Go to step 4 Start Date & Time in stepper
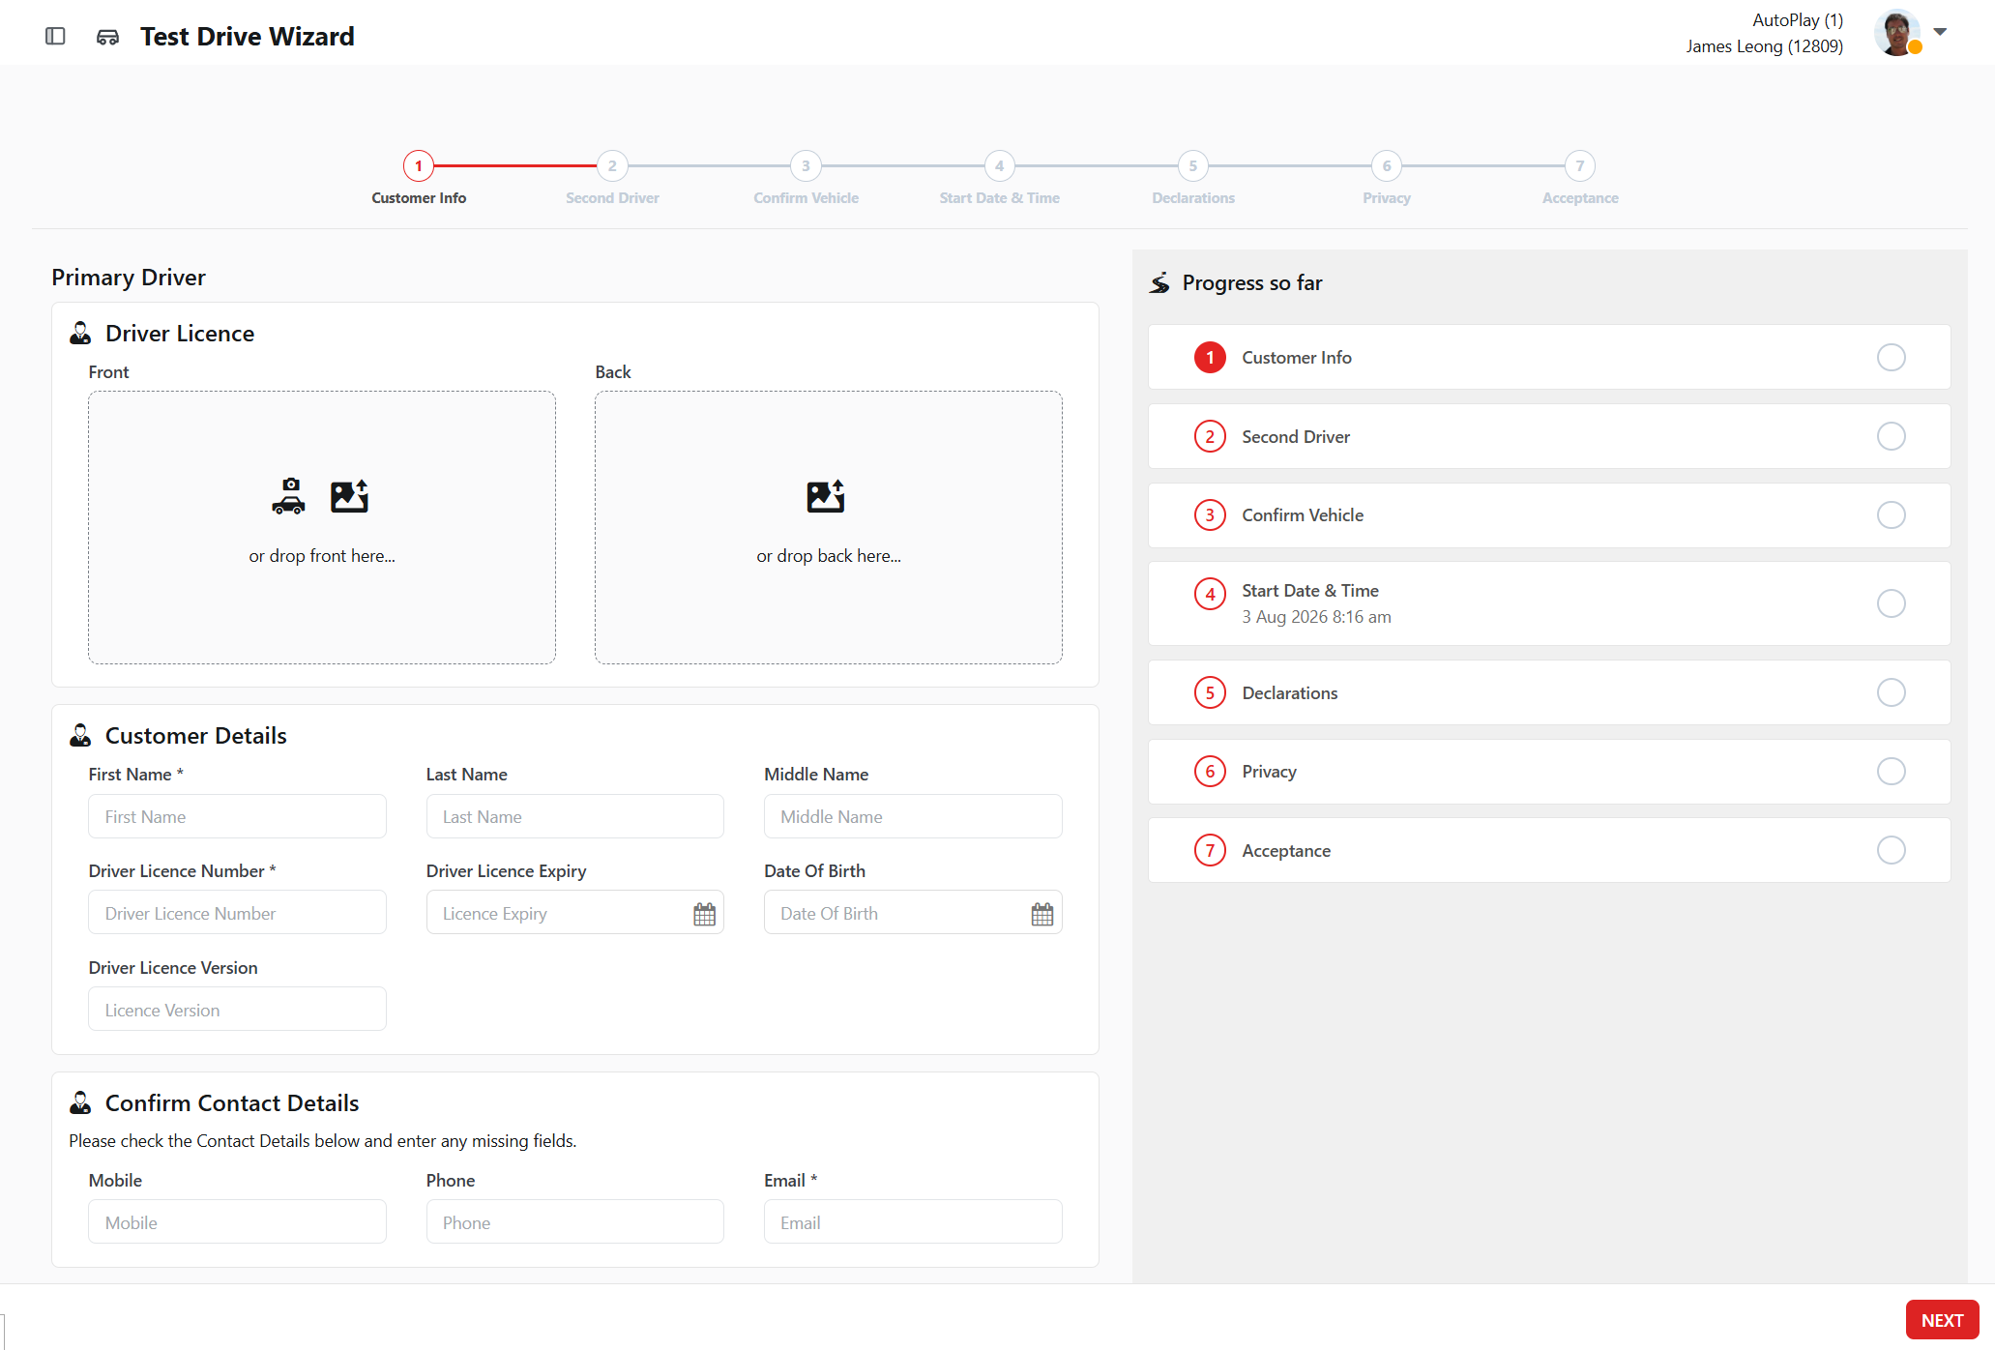The height and width of the screenshot is (1350, 1995). pyautogui.click(x=999, y=165)
